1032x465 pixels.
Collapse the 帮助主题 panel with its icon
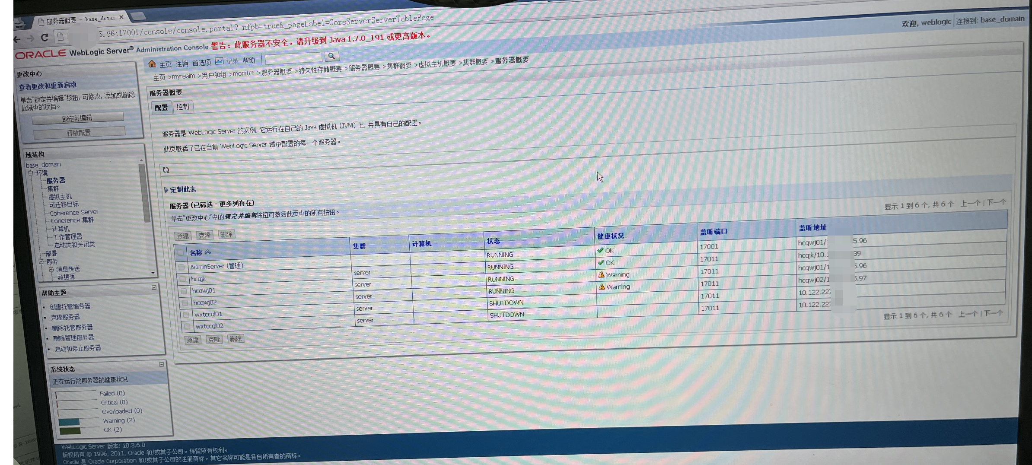pyautogui.click(x=154, y=287)
